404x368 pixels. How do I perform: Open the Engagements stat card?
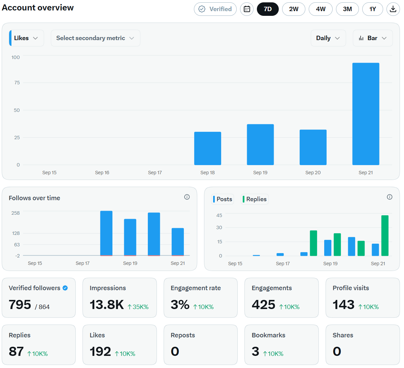[281, 298]
